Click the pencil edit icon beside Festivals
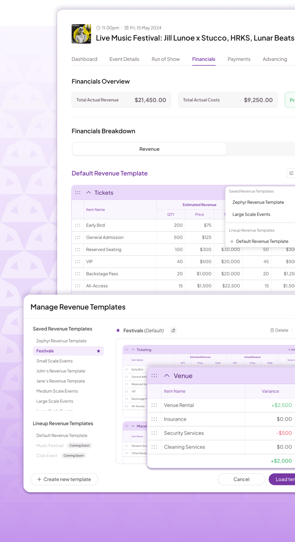Screen dimensions: 295x542 point(173,330)
